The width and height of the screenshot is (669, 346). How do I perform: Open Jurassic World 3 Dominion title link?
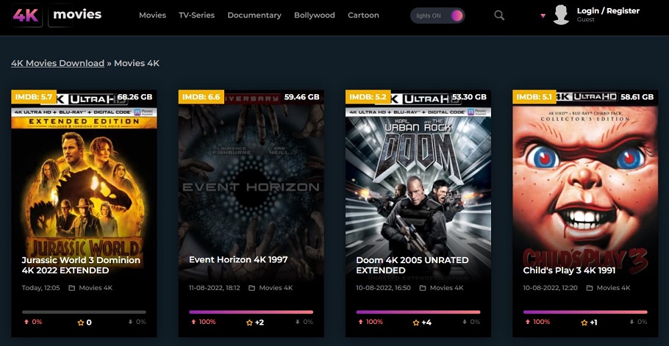coord(81,265)
